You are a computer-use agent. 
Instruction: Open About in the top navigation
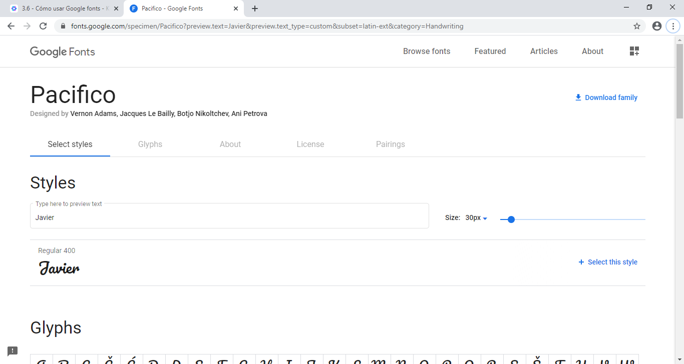coord(592,51)
